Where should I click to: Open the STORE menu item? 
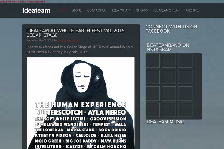coord(77,10)
